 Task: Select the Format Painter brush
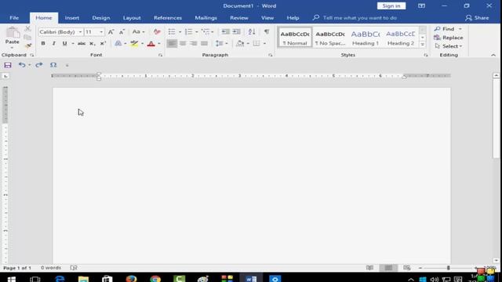28,45
